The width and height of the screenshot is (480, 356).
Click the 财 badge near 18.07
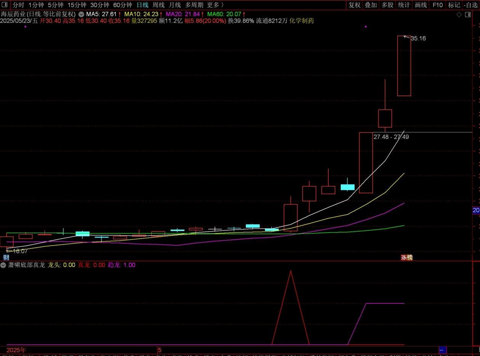6,257
